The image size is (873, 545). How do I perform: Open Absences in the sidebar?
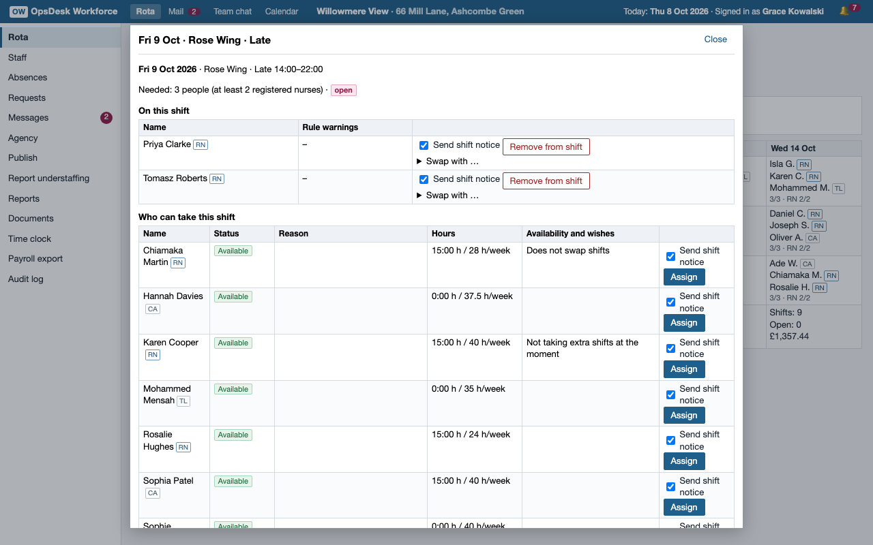pyautogui.click(x=61, y=78)
